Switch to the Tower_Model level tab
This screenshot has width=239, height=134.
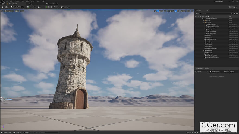click(x=13, y=4)
